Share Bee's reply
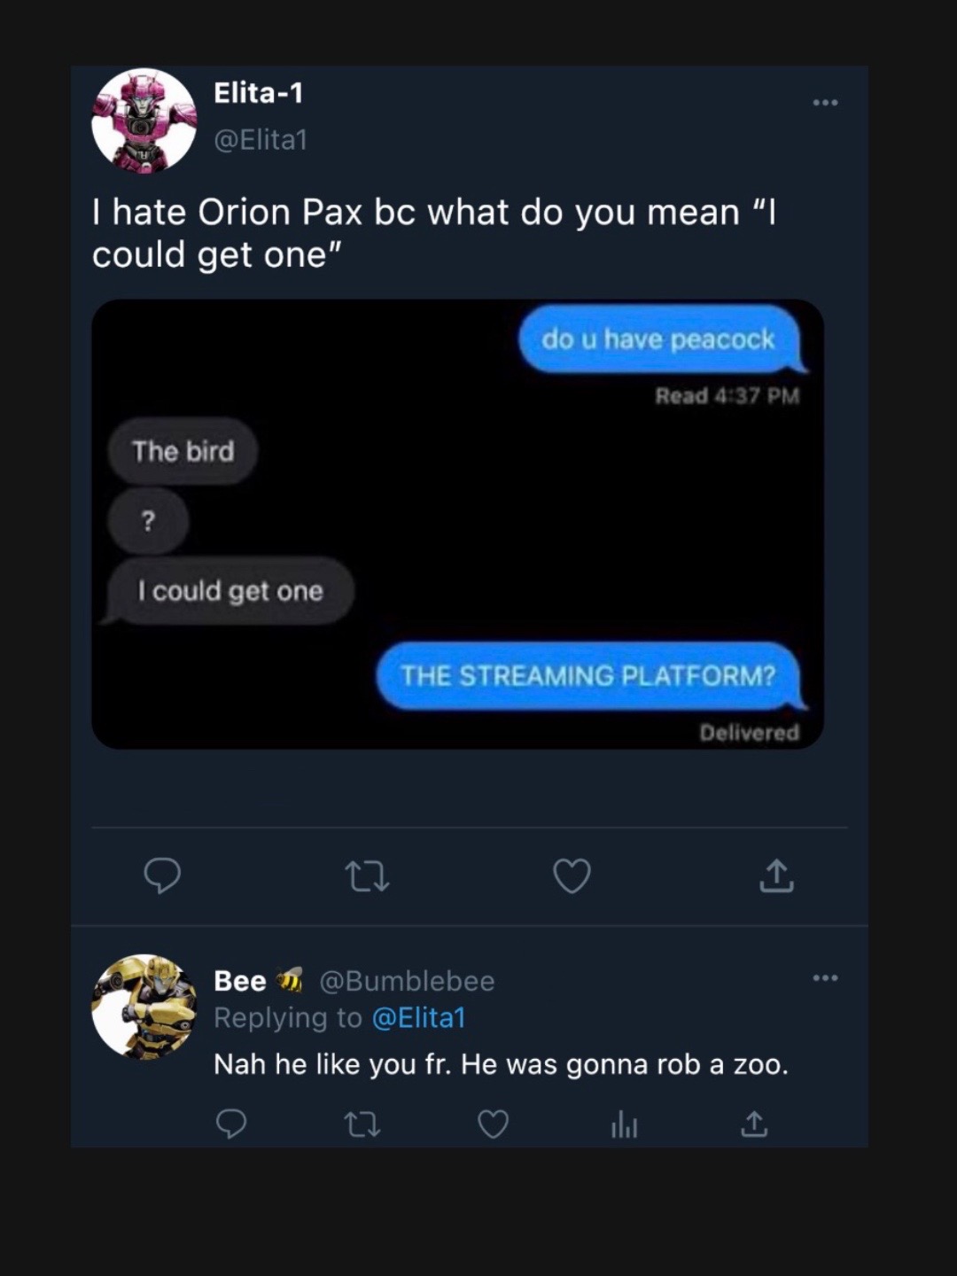The width and height of the screenshot is (957, 1276). point(754,1124)
